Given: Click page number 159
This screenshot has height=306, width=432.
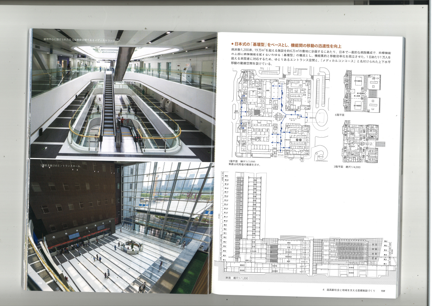Looking at the screenshot, I should pos(383,291).
